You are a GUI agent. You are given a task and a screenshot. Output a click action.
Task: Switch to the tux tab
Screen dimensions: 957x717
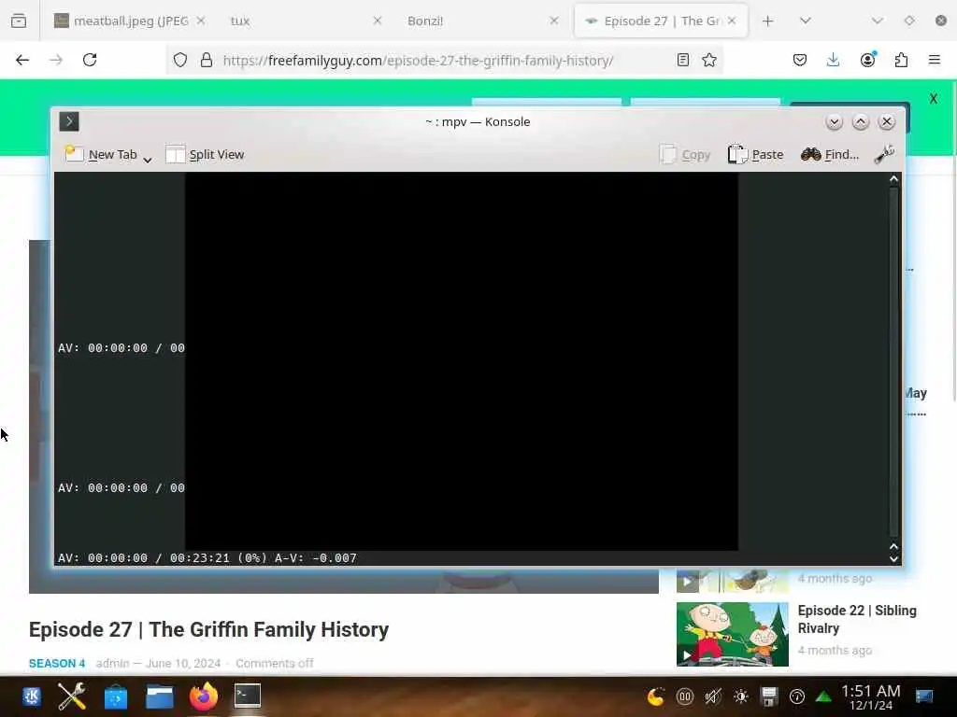click(299, 21)
